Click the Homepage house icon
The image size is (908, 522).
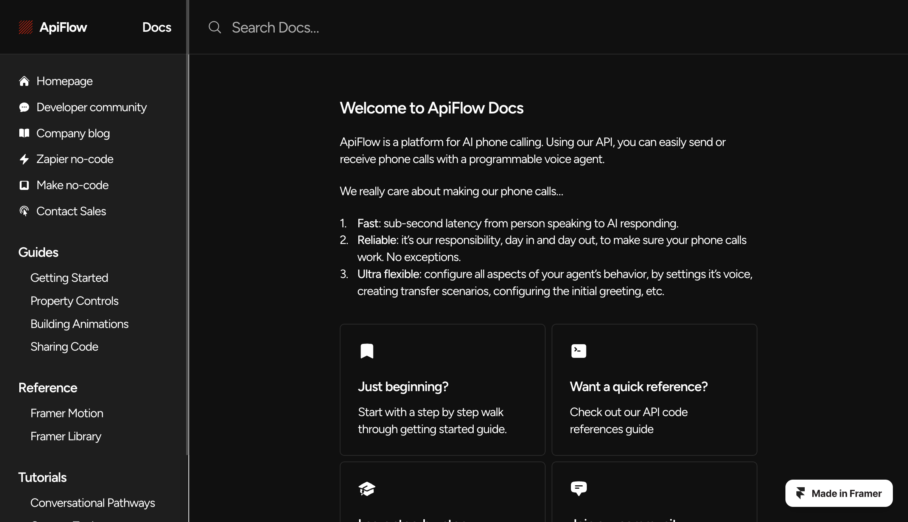24,81
